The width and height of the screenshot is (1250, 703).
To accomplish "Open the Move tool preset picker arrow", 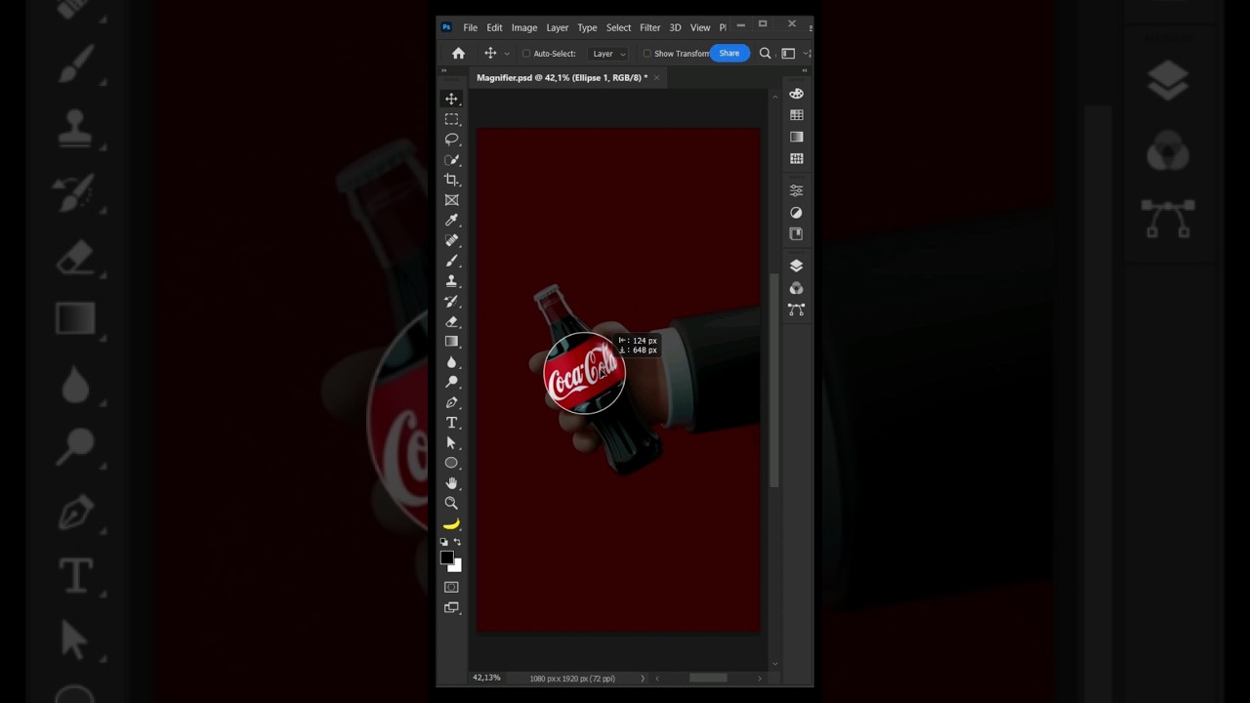I will point(506,54).
